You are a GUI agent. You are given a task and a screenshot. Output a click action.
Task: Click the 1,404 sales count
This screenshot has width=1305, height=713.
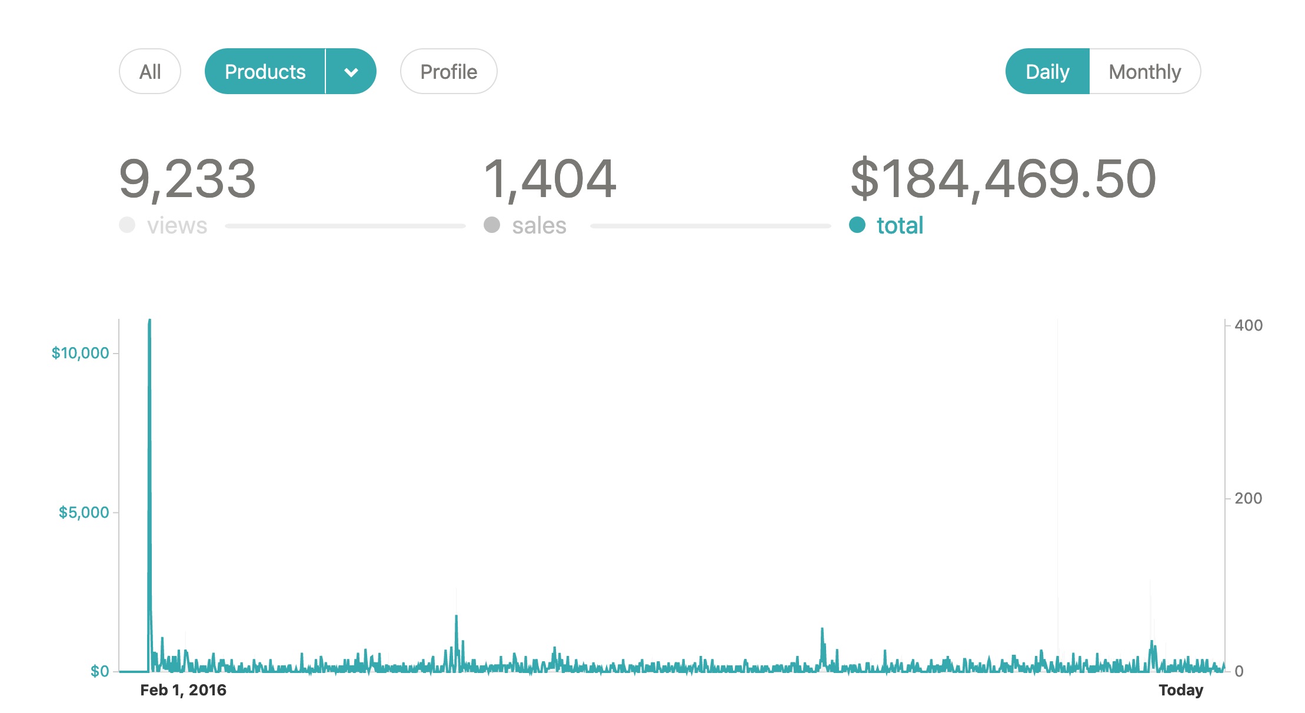[550, 179]
